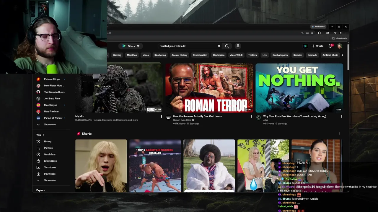Image resolution: width=378 pixels, height=212 pixels.
Task: Open options for Why Your Runs video
Action: tap(341, 117)
